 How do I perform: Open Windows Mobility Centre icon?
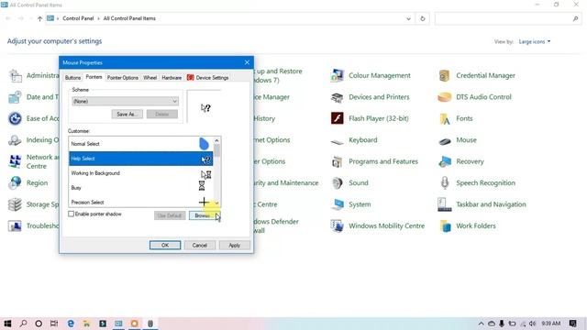(x=337, y=226)
